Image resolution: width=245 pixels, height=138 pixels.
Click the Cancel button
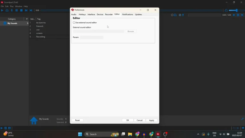[139, 120]
